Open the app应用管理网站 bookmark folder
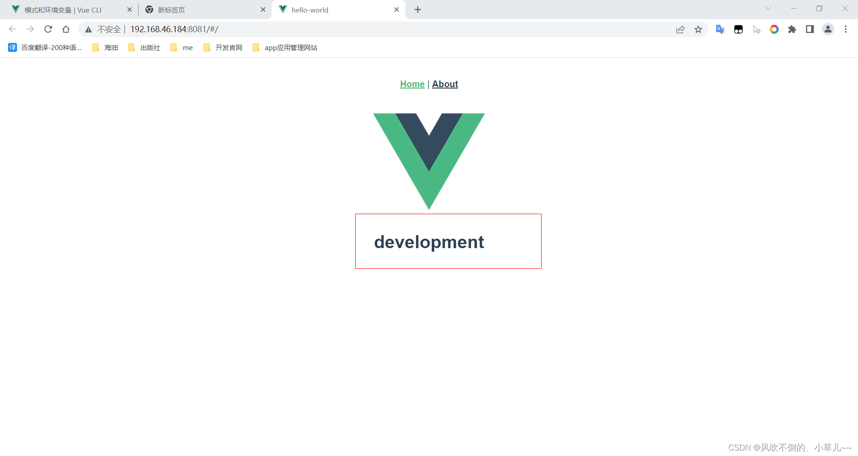858x456 pixels. coord(285,47)
